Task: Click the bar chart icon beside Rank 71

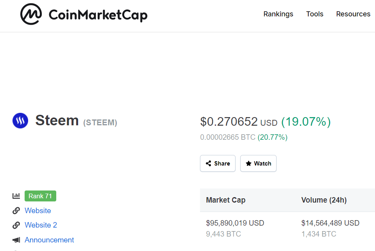Action: pos(16,196)
